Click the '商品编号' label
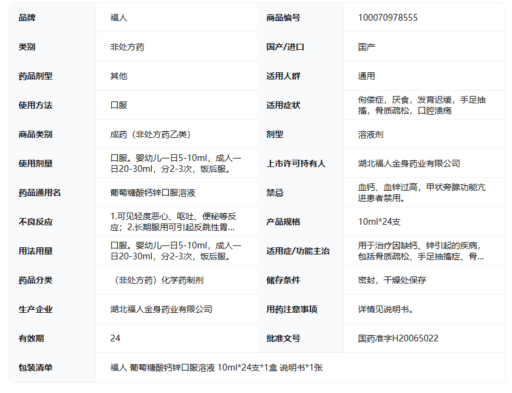 click(283, 18)
